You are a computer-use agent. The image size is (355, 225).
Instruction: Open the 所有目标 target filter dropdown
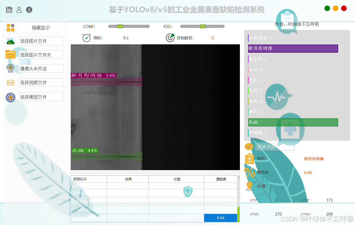(x=275, y=147)
